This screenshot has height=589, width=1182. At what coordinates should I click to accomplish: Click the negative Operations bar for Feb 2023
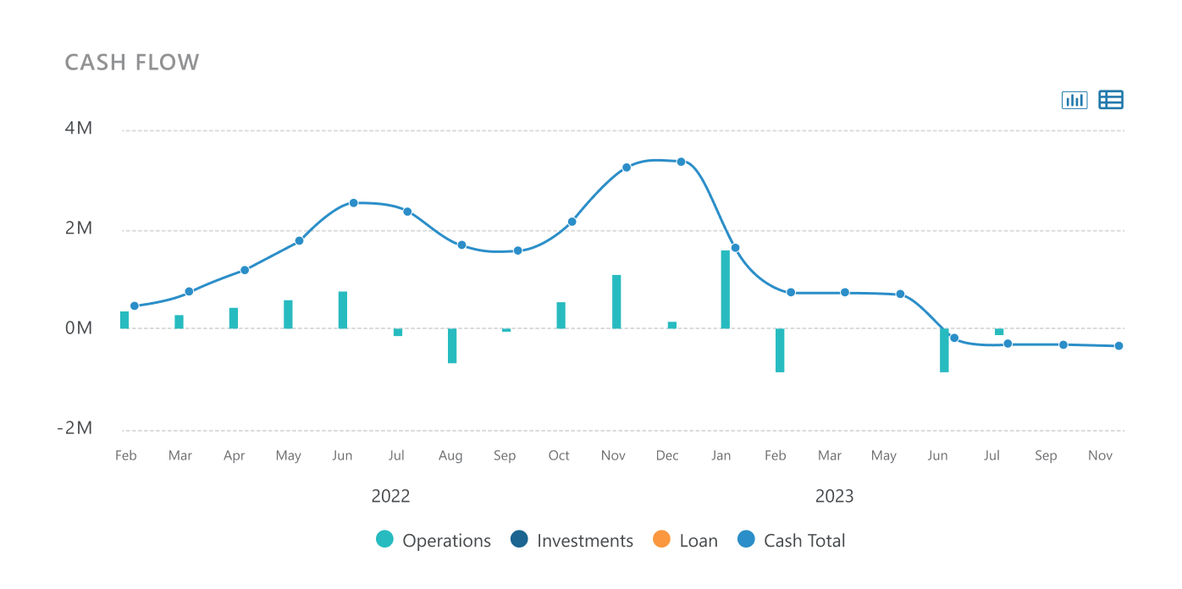[780, 350]
